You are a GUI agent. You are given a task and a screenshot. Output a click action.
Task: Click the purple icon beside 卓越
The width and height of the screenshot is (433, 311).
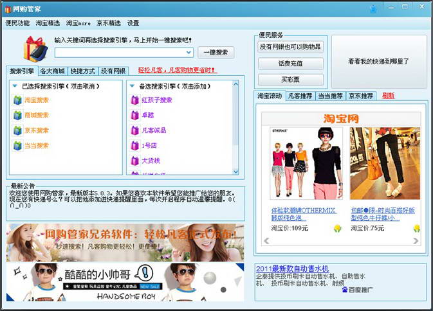coord(134,115)
